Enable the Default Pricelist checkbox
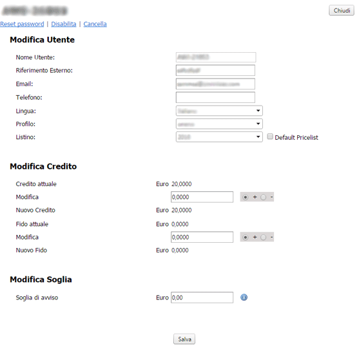Image resolution: width=359 pixels, height=349 pixels. coord(270,137)
